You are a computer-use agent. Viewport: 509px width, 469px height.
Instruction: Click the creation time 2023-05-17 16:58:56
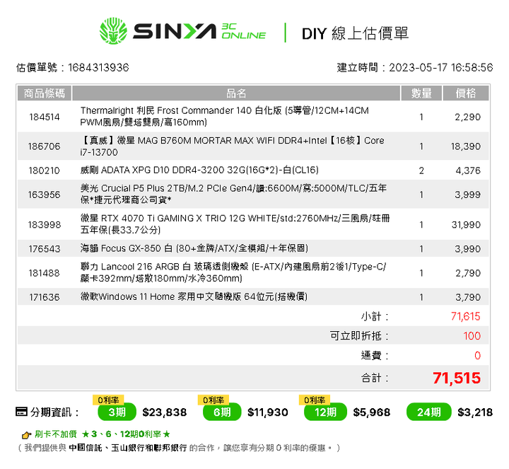tap(441, 68)
